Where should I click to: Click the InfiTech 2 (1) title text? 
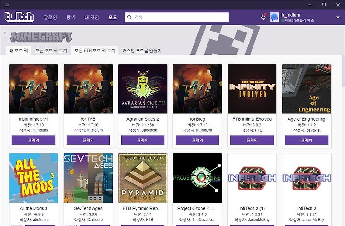click(252, 208)
